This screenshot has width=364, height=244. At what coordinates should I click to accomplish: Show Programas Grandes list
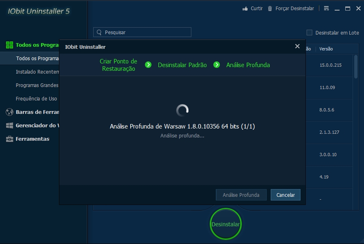click(x=37, y=85)
